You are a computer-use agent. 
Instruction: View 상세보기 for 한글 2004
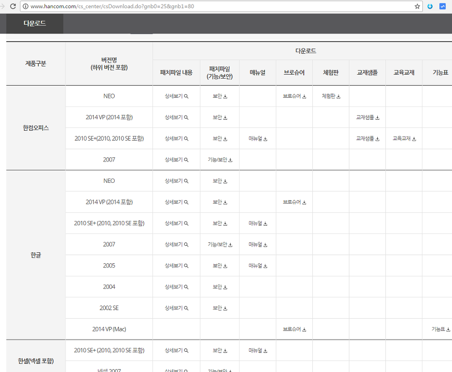(x=176, y=287)
